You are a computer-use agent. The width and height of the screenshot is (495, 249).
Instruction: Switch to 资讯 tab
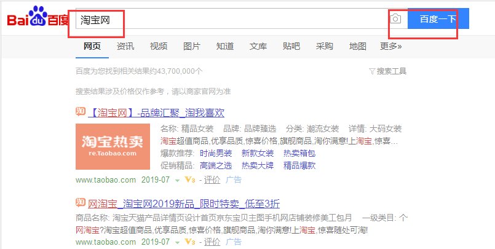(125, 46)
